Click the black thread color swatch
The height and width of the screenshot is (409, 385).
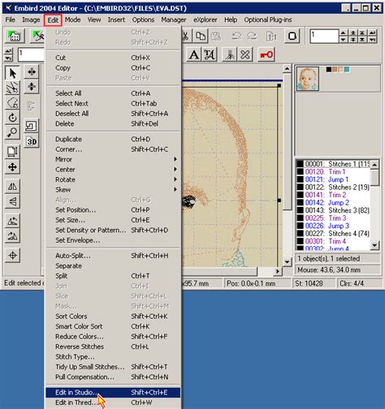pos(329,70)
